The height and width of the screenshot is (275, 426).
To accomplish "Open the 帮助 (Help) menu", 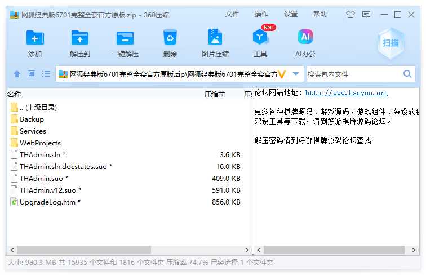I will click(320, 14).
